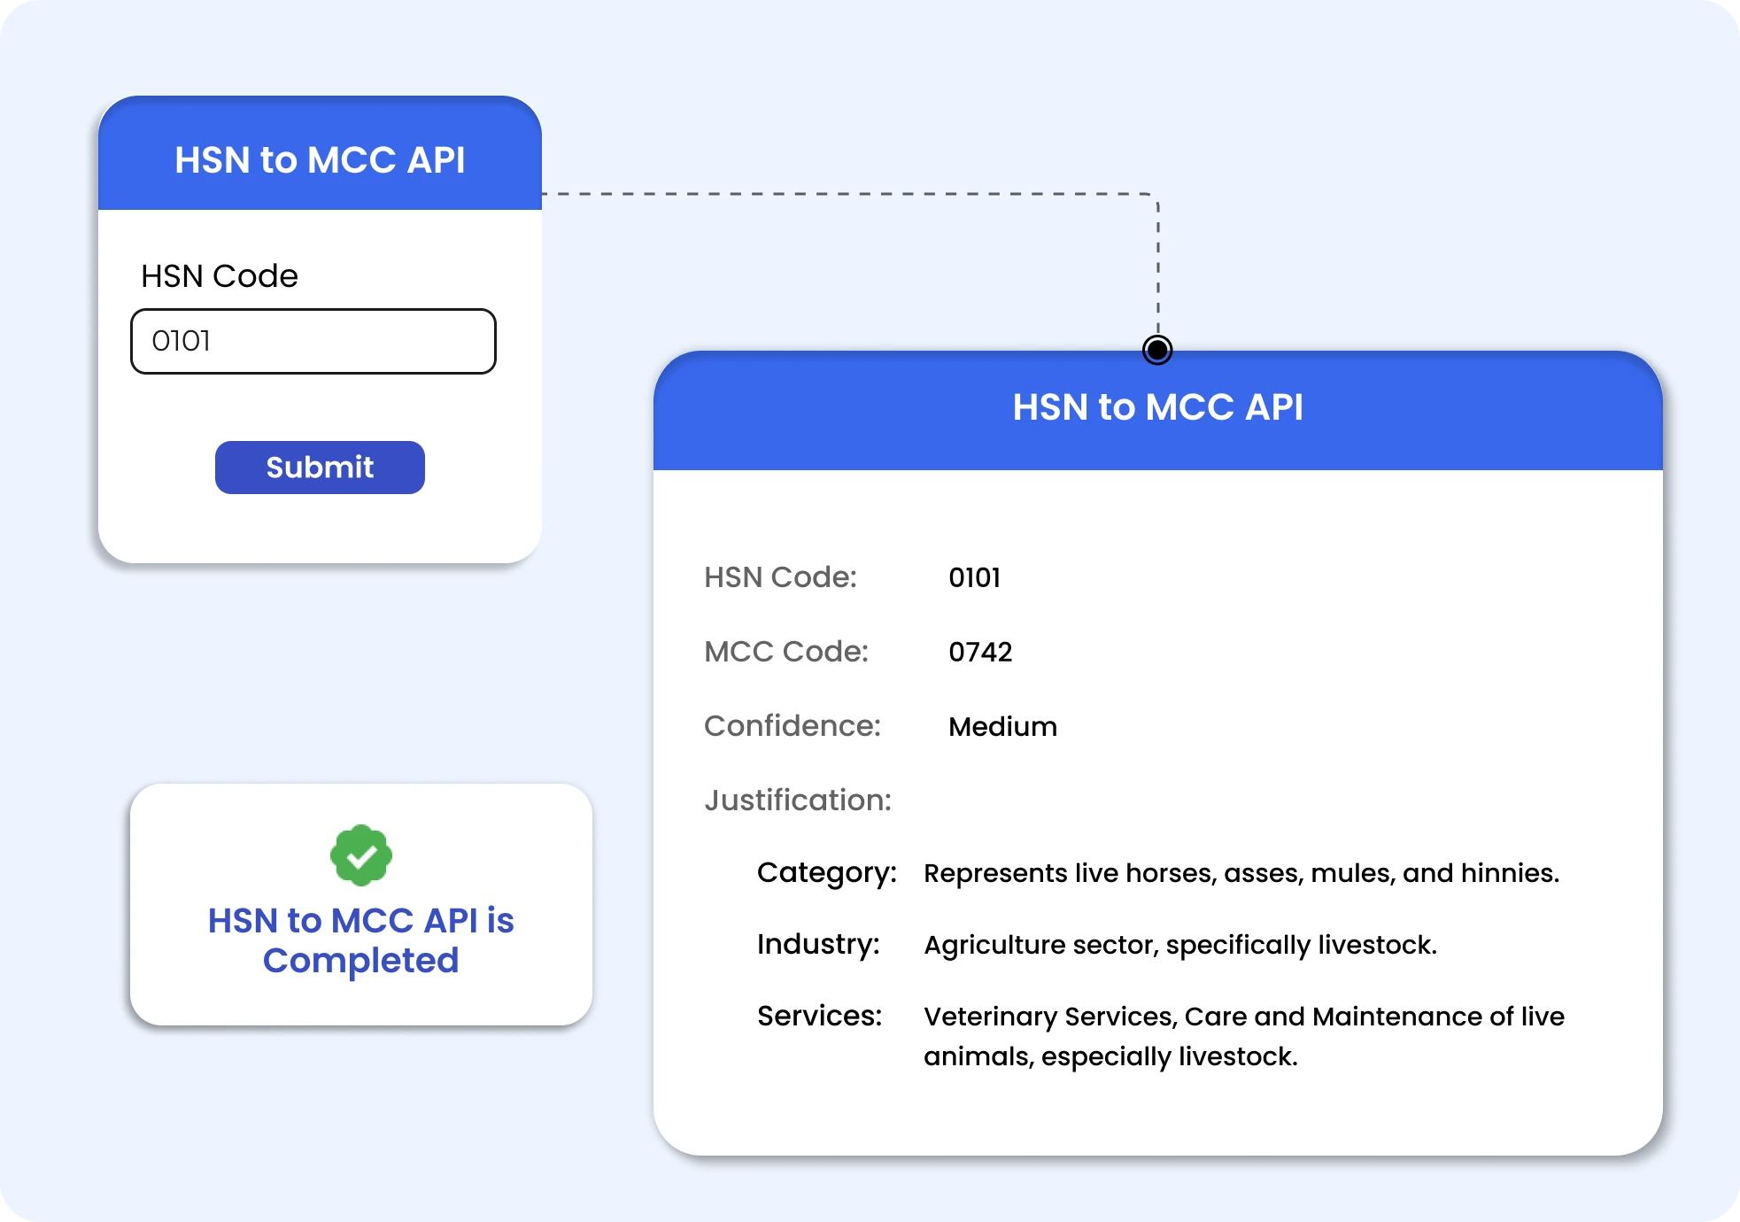Click the Justification label
This screenshot has width=1740, height=1222.
pyautogui.click(x=798, y=800)
